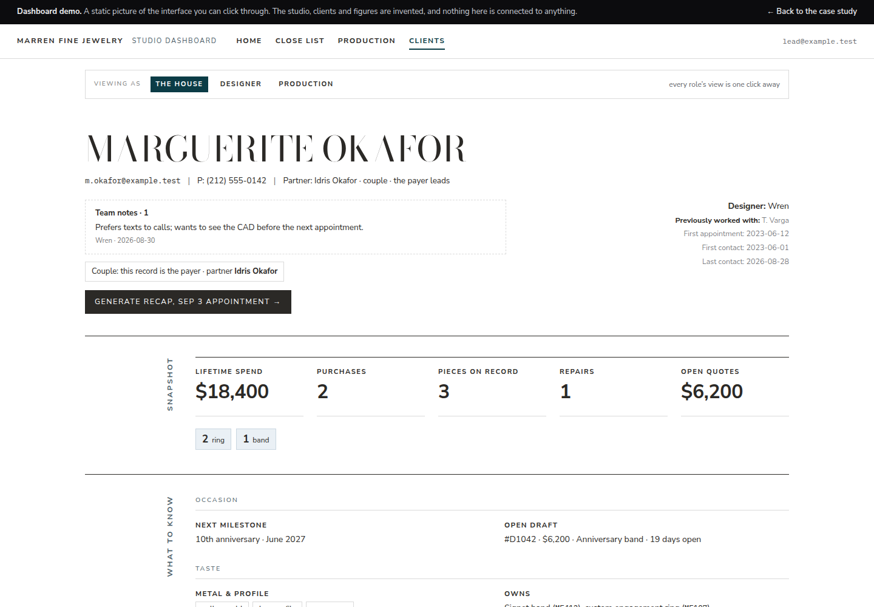This screenshot has height=607, width=874.
Task: Click the 2 ring chip
Action: [213, 439]
